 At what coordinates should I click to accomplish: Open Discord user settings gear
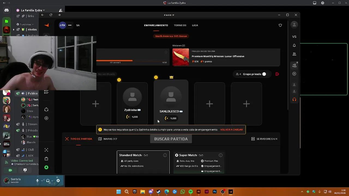pyautogui.click(x=58, y=180)
